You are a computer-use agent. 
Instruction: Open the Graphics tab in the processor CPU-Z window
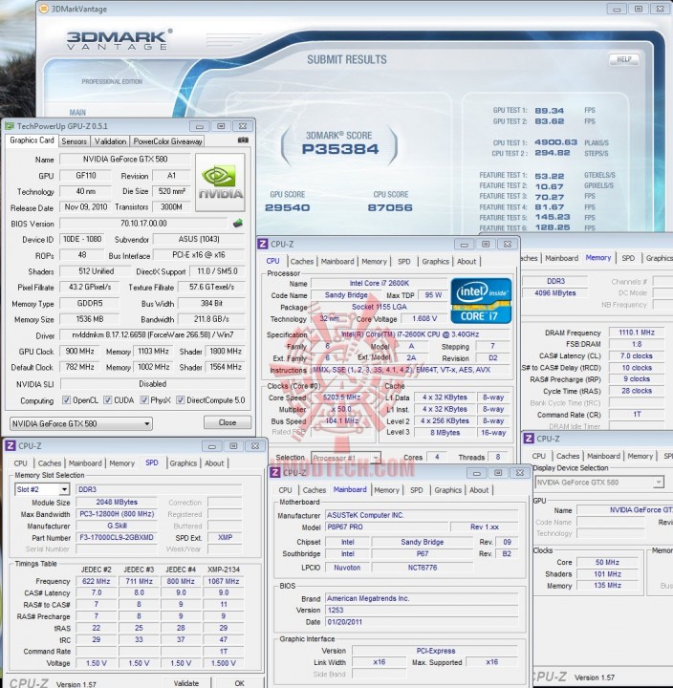pyautogui.click(x=436, y=262)
